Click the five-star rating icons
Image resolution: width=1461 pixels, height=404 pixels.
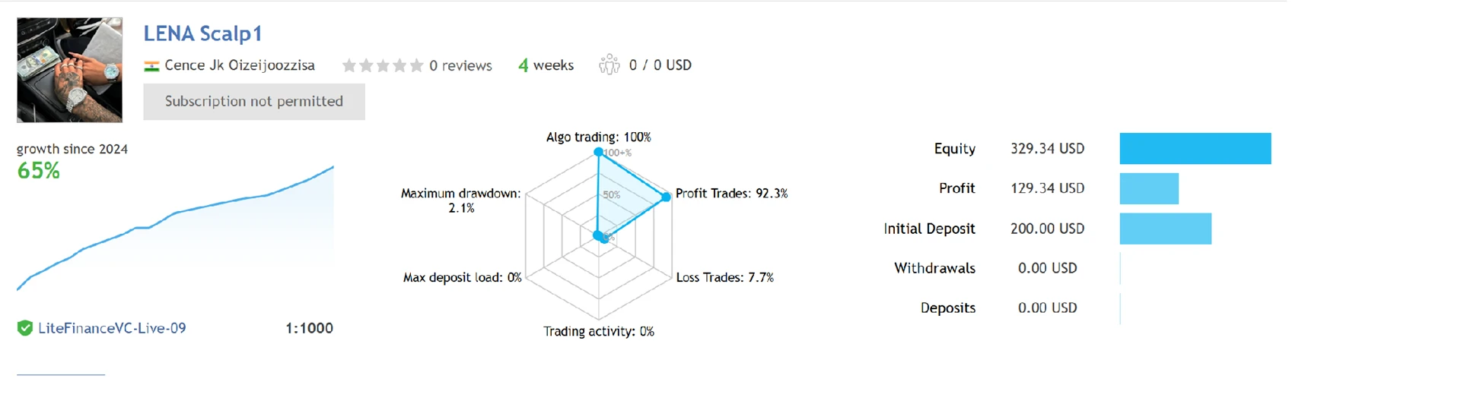tap(383, 66)
